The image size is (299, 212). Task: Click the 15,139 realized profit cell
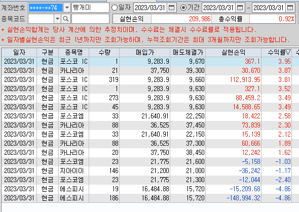click(x=234, y=135)
